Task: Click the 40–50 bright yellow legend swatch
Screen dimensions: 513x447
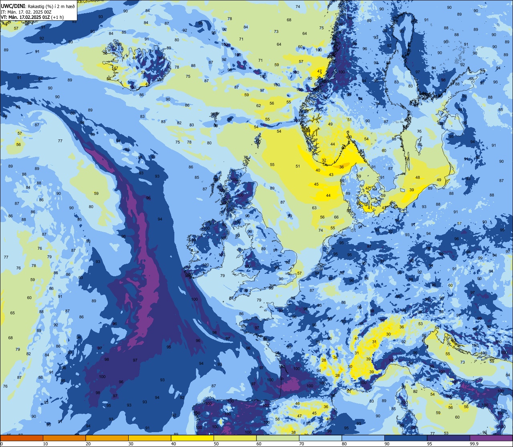Action: click(192, 438)
